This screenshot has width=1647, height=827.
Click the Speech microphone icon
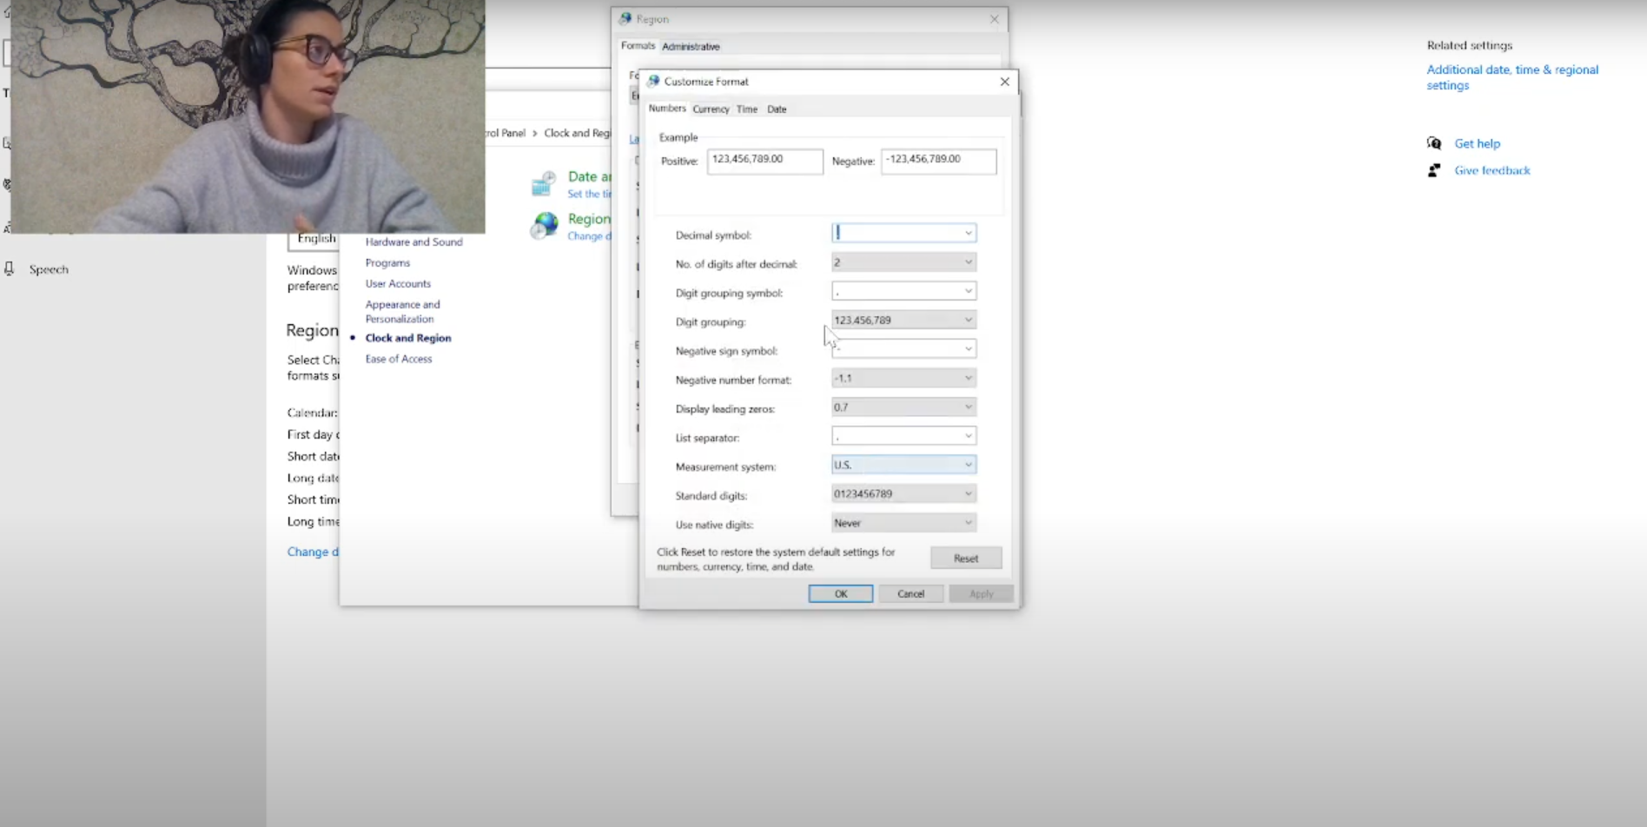[10, 269]
